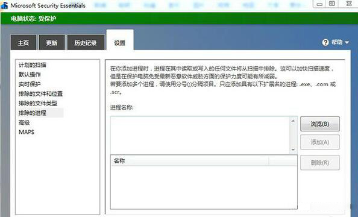This screenshot has width=358, height=217.
Task: Close the Security Essentials window
Action: pyautogui.click(x=348, y=4)
